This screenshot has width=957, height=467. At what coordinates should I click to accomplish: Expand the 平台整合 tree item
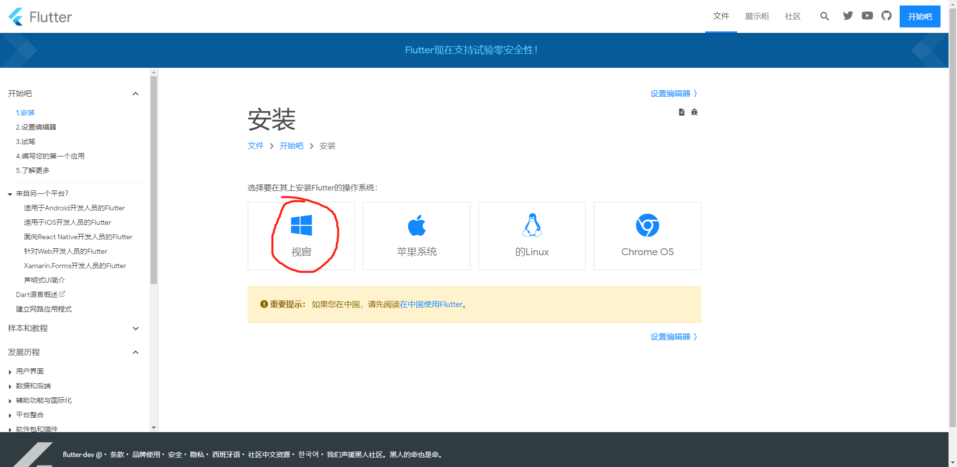(10, 415)
